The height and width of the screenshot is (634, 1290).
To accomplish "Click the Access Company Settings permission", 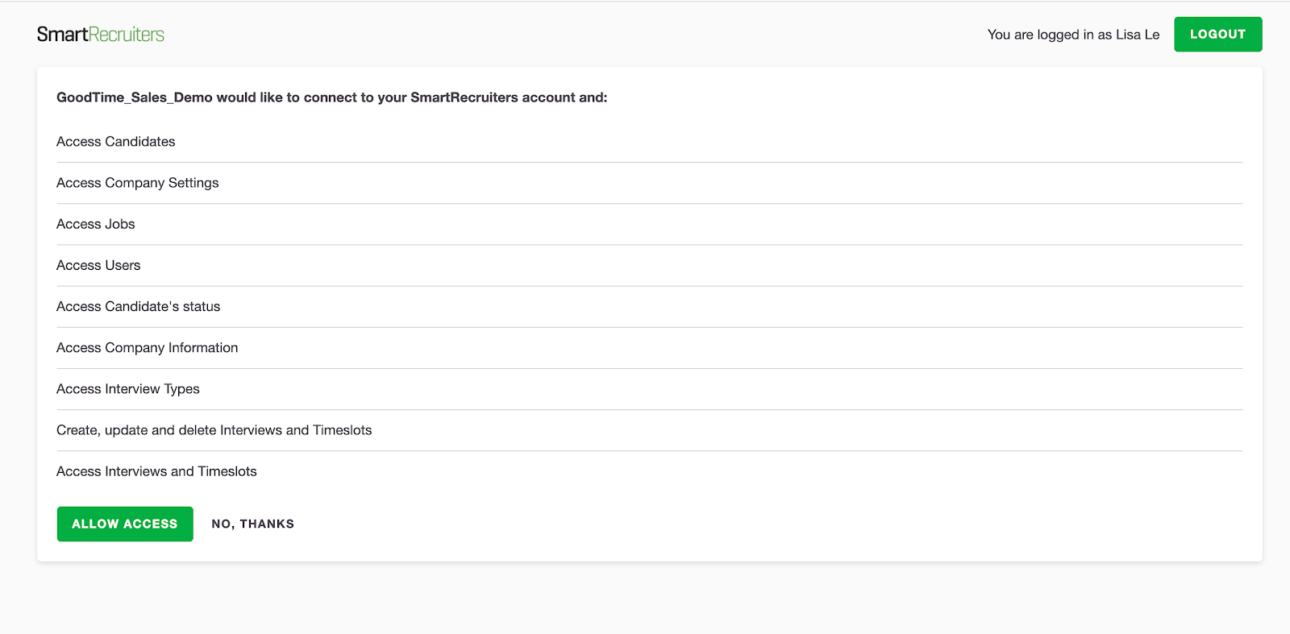I will click(x=138, y=183).
